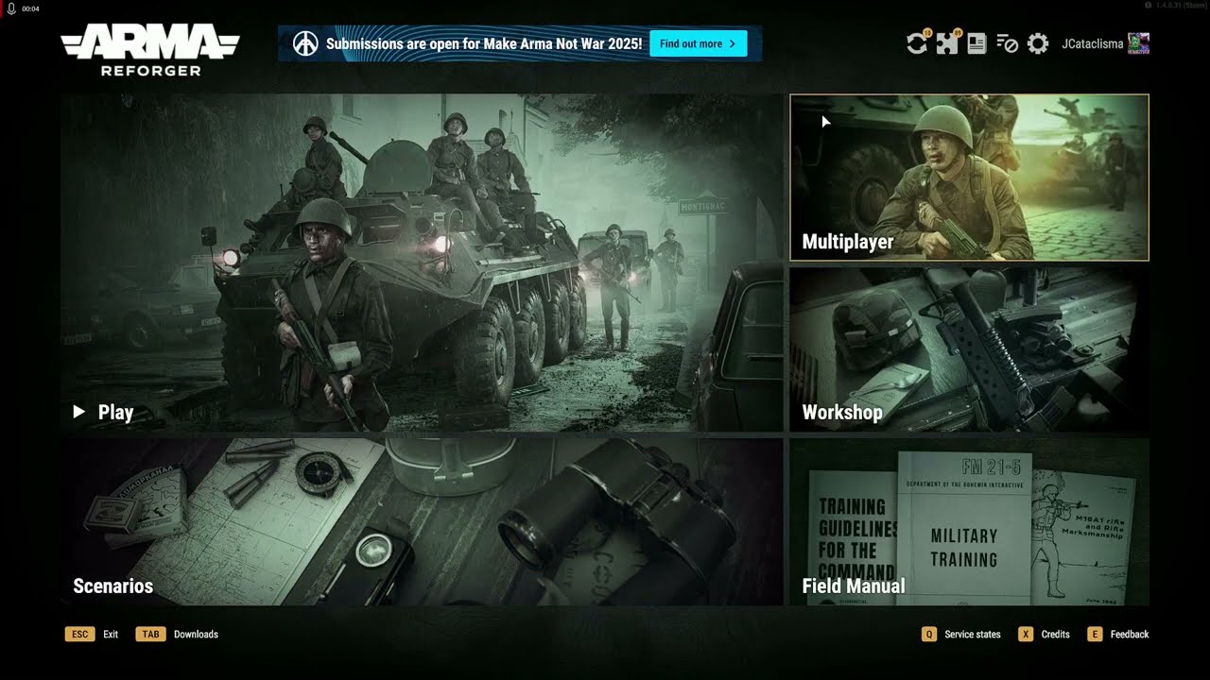Open Service states
The width and height of the screenshot is (1210, 680).
973,635
